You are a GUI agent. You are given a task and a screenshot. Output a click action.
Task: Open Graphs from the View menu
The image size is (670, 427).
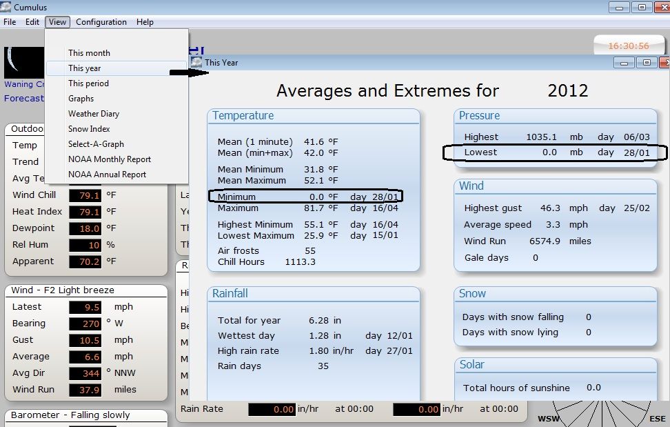coord(81,99)
